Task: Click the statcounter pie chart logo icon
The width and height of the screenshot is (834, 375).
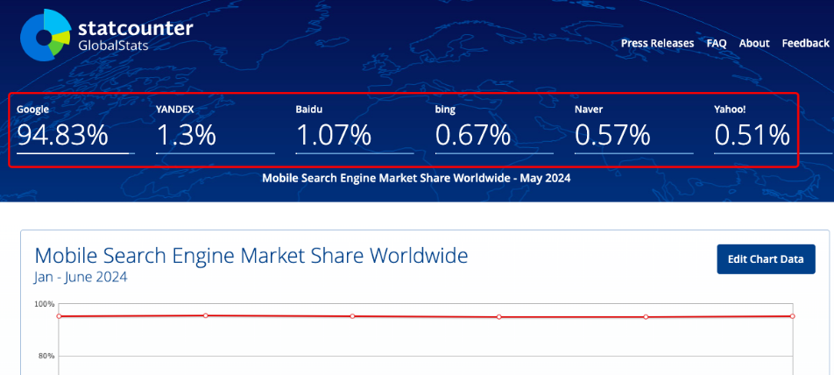Action: [45, 34]
